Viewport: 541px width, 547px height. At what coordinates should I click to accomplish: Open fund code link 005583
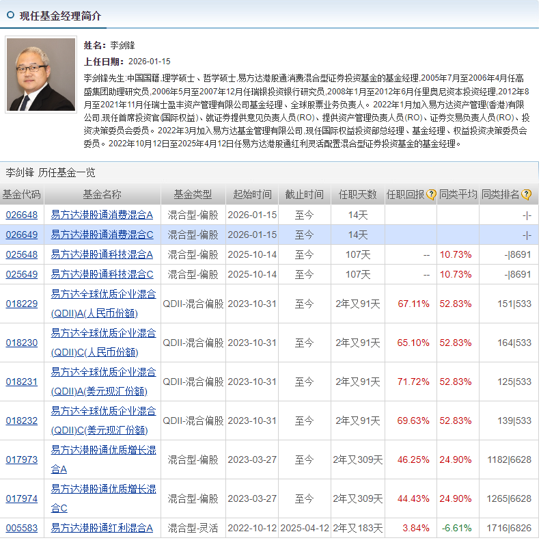tap(22, 528)
